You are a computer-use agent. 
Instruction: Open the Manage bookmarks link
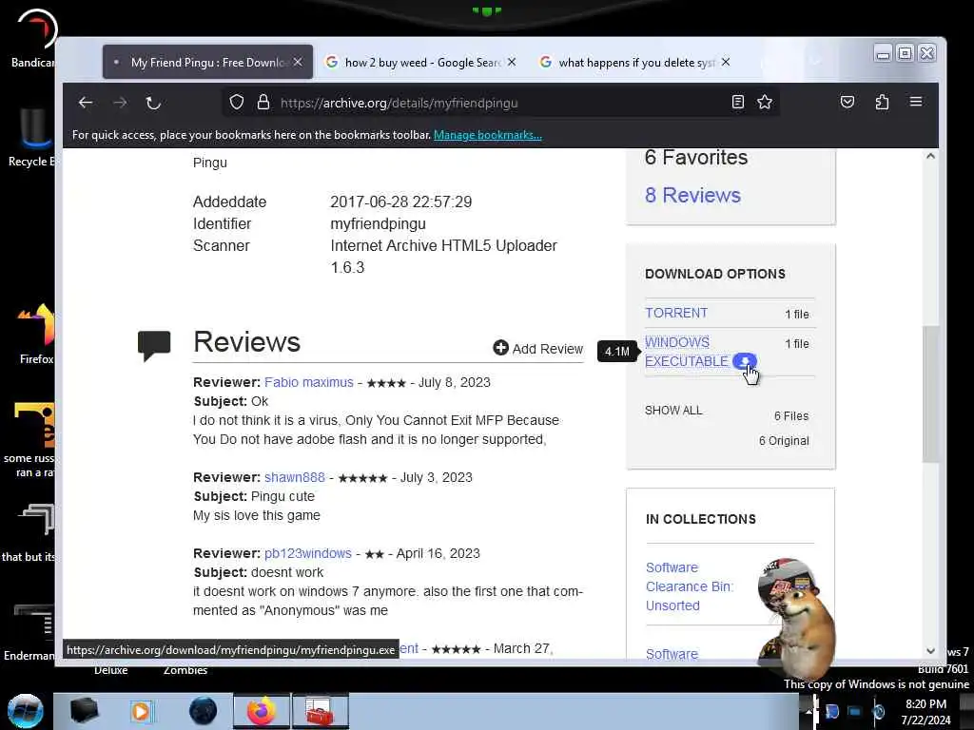coord(488,135)
